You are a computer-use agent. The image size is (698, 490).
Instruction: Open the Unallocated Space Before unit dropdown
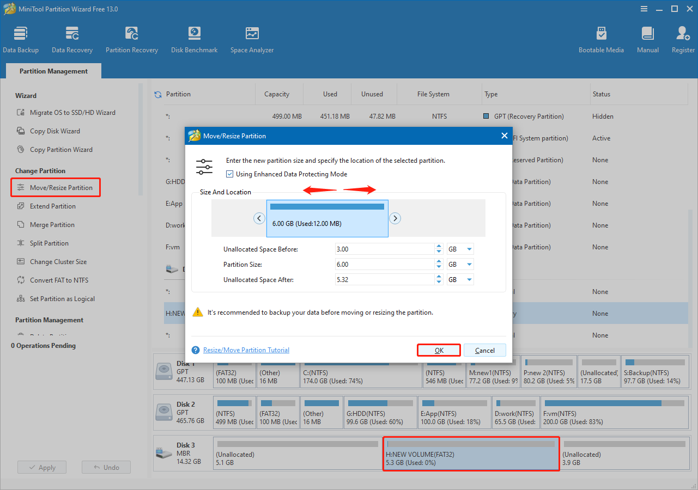(x=469, y=249)
